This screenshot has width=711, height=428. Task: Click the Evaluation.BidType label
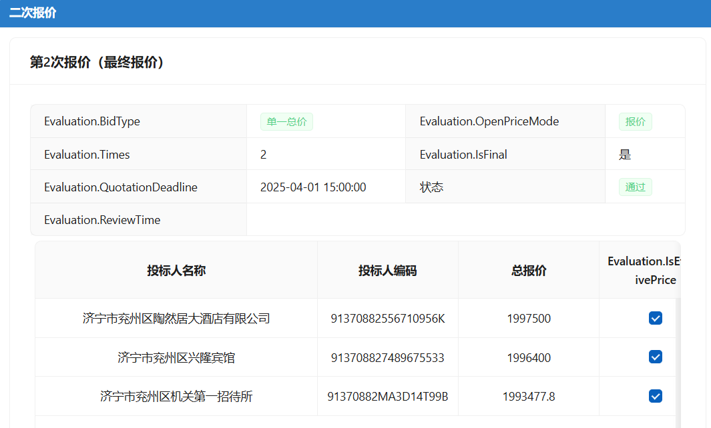[x=92, y=121]
